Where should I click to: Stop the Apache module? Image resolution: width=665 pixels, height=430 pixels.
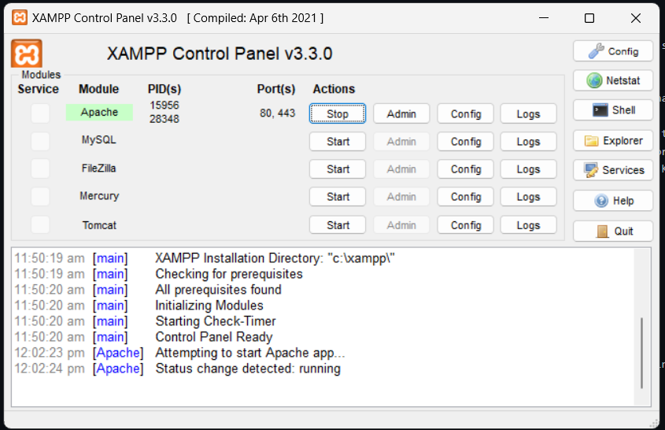coord(338,113)
